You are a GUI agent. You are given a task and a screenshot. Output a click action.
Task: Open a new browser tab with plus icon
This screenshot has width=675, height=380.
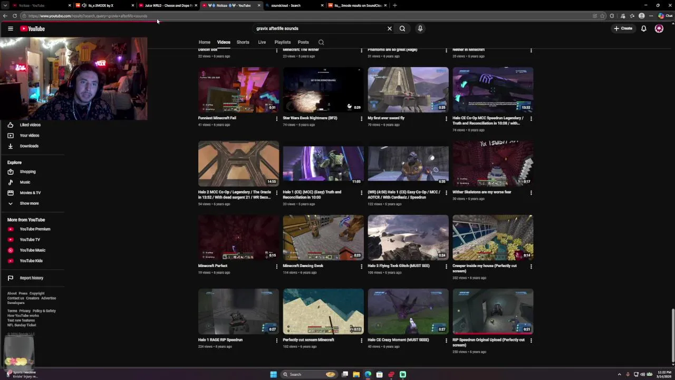click(394, 5)
